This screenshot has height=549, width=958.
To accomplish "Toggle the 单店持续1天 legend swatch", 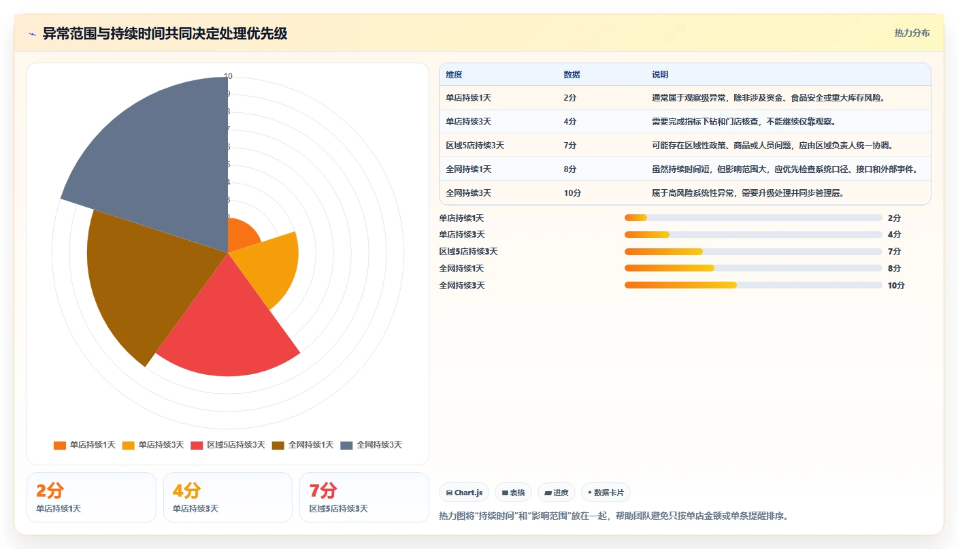I will (60, 445).
